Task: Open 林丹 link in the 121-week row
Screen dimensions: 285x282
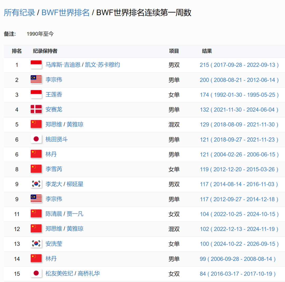Action: (x=51, y=154)
